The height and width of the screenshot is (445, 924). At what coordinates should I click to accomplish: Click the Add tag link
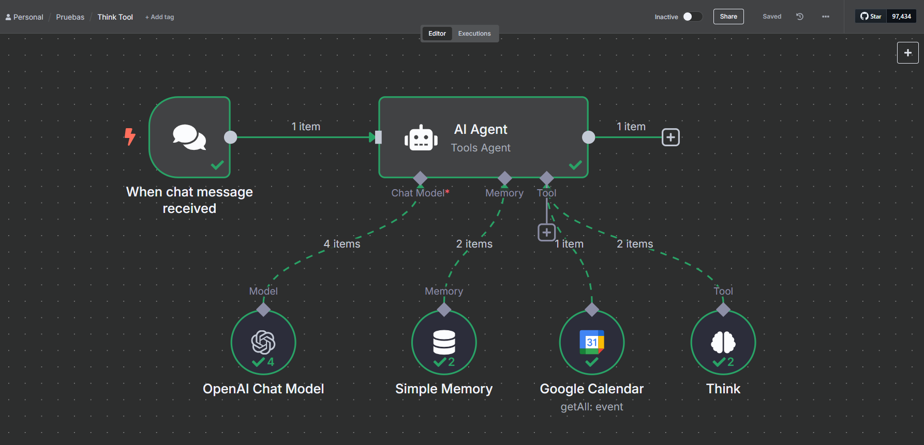[159, 17]
